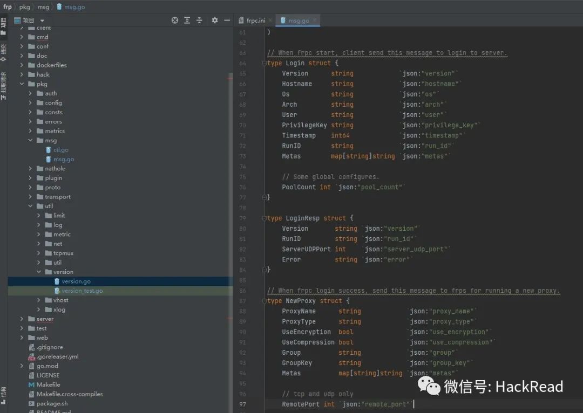
Task: Select version_test.go in the project tree
Action: 82,291
